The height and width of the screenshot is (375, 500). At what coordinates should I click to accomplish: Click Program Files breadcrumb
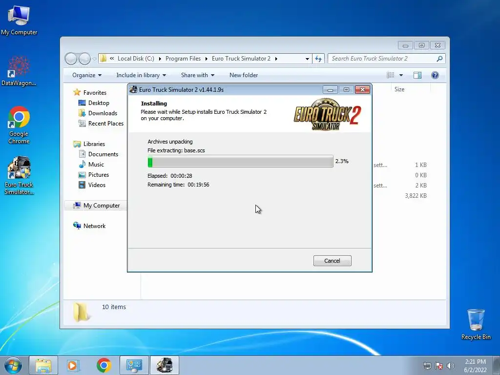pos(183,59)
